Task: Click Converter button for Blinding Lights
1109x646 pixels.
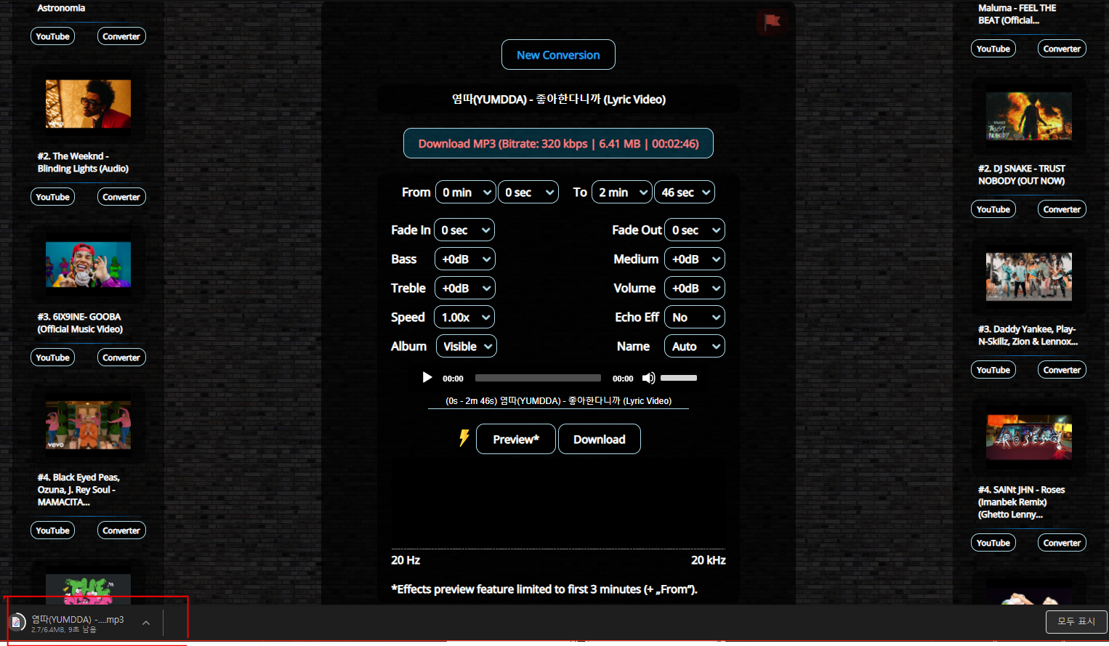Action: (121, 197)
